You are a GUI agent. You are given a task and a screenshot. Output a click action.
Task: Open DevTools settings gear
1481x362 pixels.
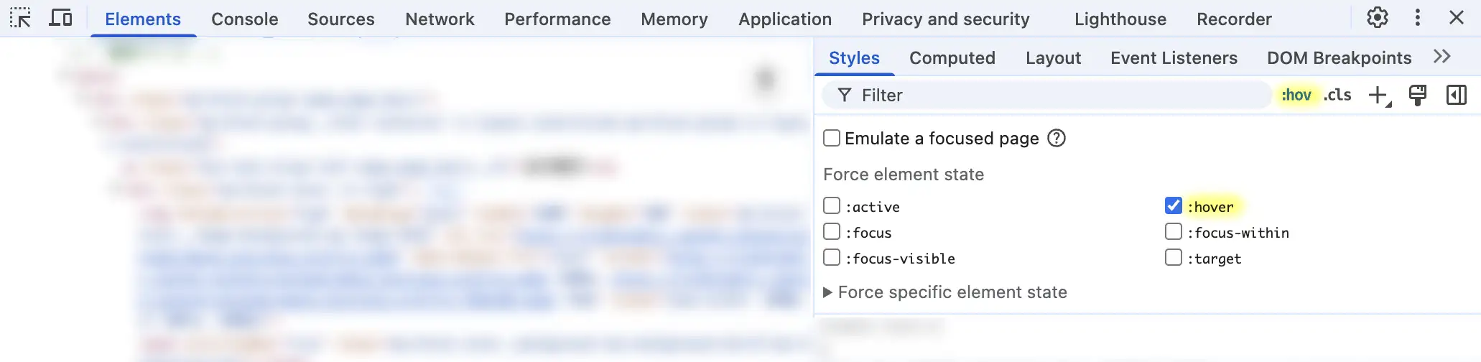[1377, 18]
